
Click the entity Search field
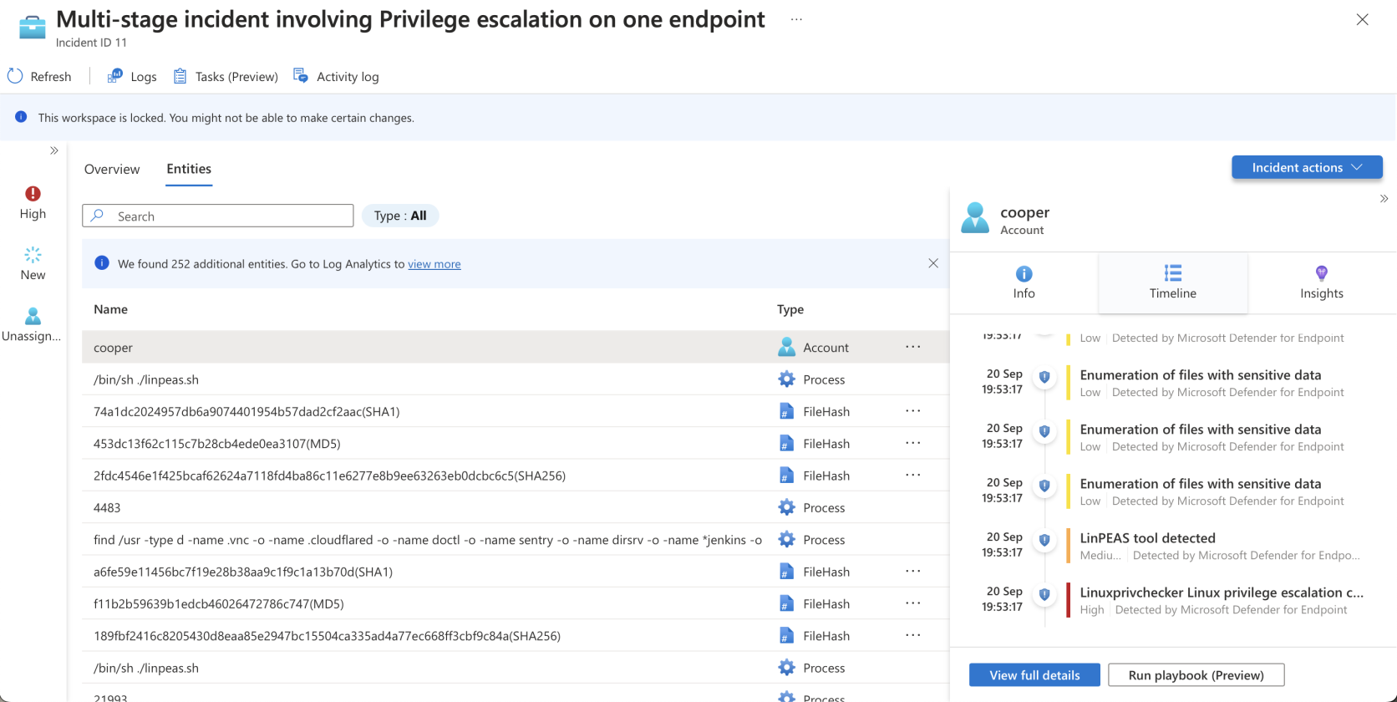(218, 216)
